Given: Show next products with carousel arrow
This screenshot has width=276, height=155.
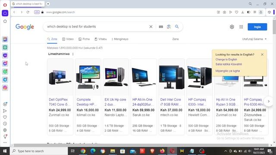Looking at the screenshot, I should tap(269, 101).
